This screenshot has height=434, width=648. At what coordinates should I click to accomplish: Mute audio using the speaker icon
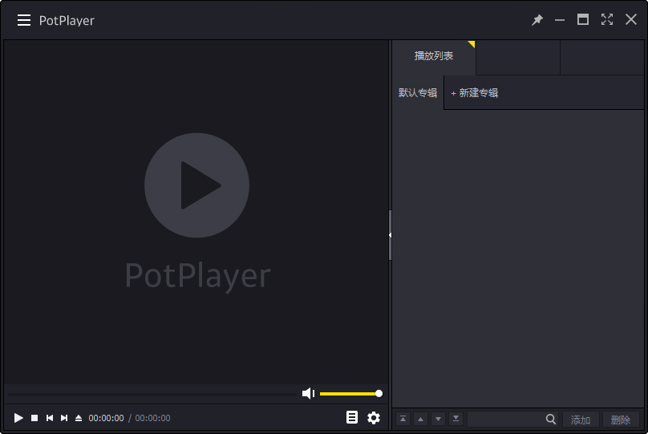308,394
